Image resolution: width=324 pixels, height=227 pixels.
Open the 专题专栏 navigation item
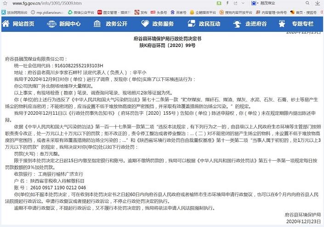[x=298, y=23]
